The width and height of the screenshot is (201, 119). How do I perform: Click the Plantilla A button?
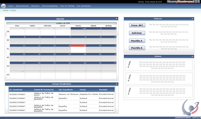137,41
